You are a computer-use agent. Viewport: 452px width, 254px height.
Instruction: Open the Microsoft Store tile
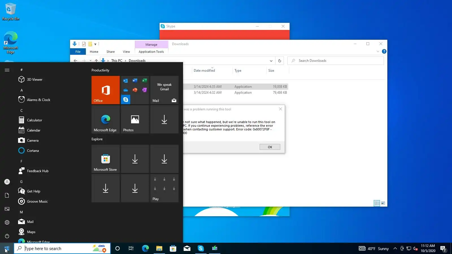(106, 159)
